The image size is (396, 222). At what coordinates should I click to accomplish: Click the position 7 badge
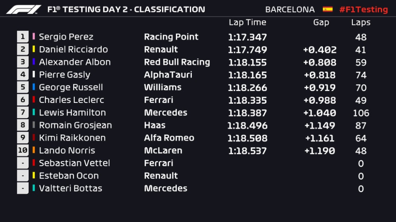pos(23,112)
